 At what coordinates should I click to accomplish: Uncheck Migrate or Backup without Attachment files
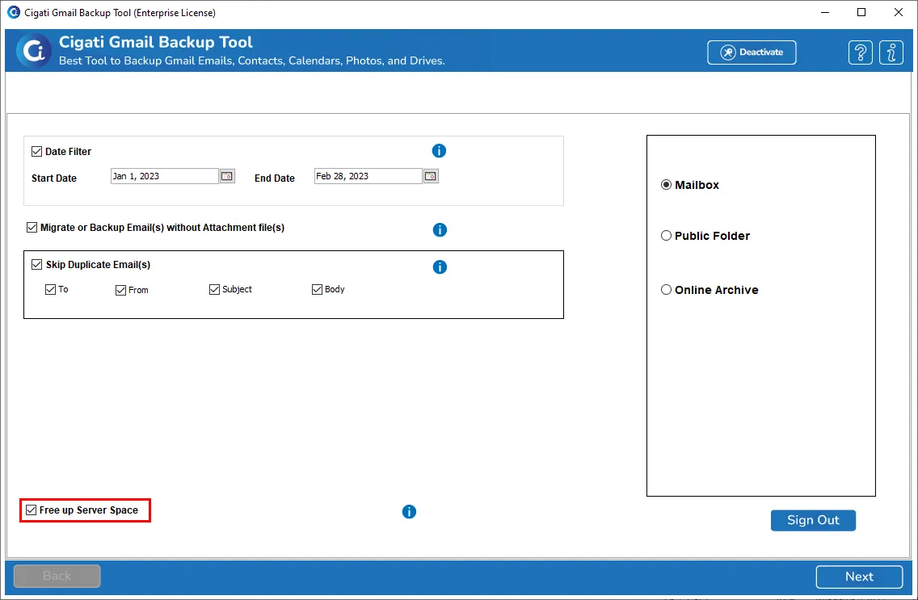pos(32,228)
